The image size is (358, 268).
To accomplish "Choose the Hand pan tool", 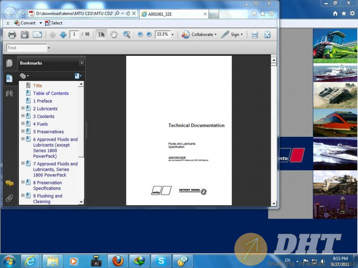I will click(114, 34).
